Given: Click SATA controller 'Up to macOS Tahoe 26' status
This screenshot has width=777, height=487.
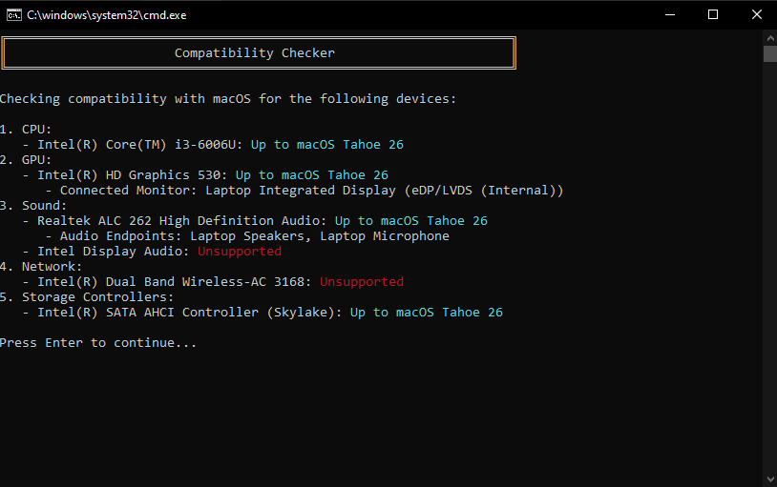Looking at the screenshot, I should coord(427,313).
